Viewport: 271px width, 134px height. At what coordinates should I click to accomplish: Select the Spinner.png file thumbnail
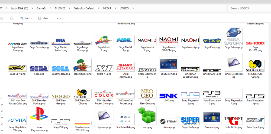(104, 116)
